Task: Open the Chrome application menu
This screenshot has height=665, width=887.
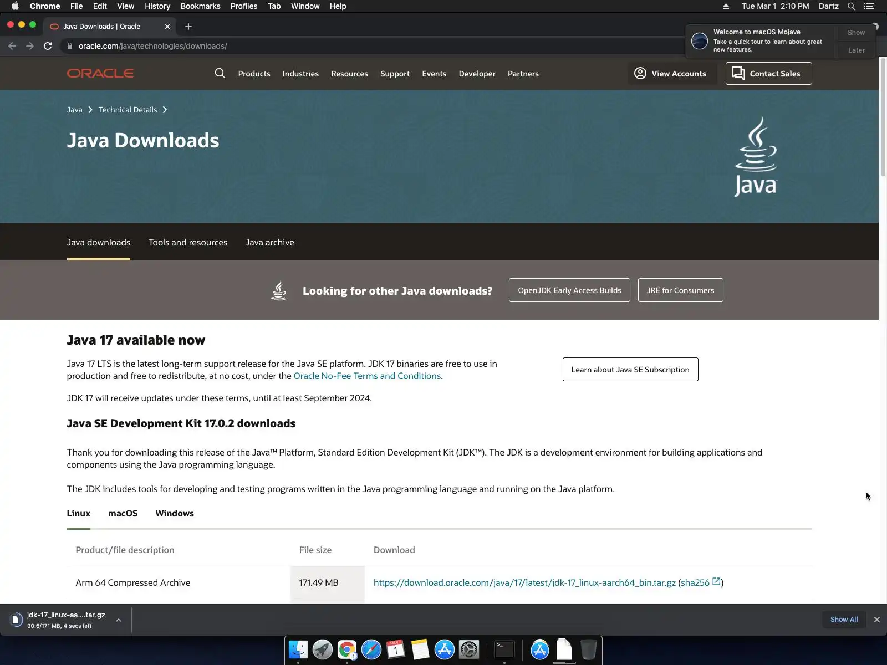Action: point(45,6)
